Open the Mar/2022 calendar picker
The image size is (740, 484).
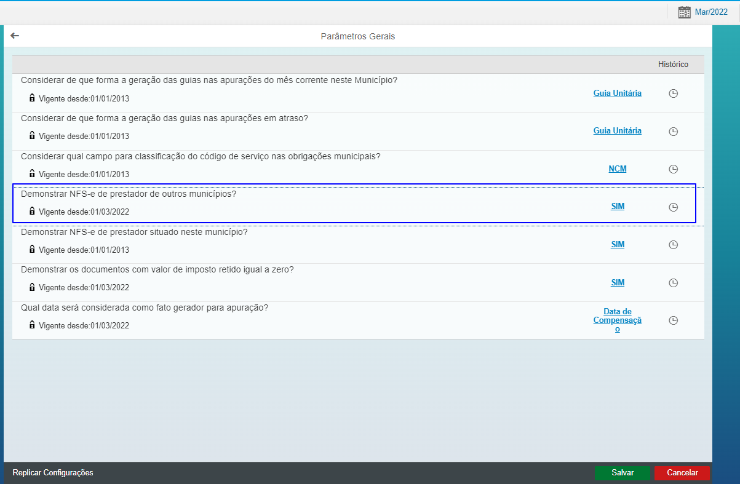click(702, 12)
